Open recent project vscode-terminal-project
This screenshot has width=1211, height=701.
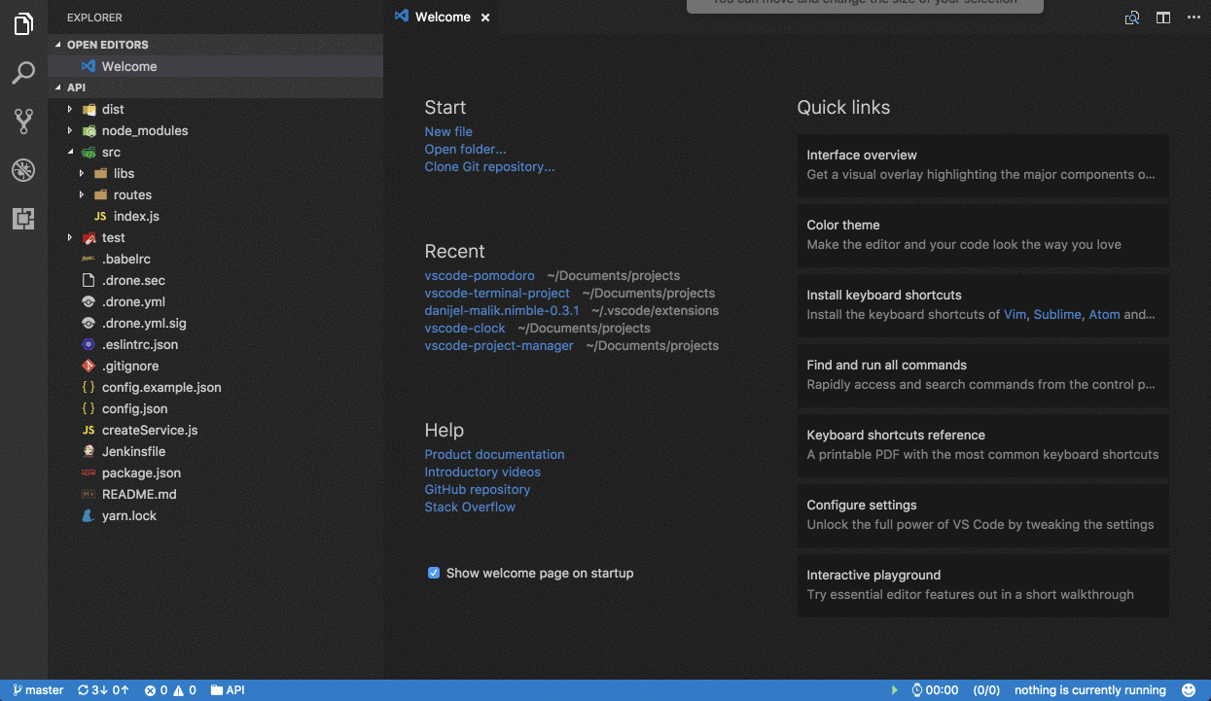pyautogui.click(x=497, y=293)
